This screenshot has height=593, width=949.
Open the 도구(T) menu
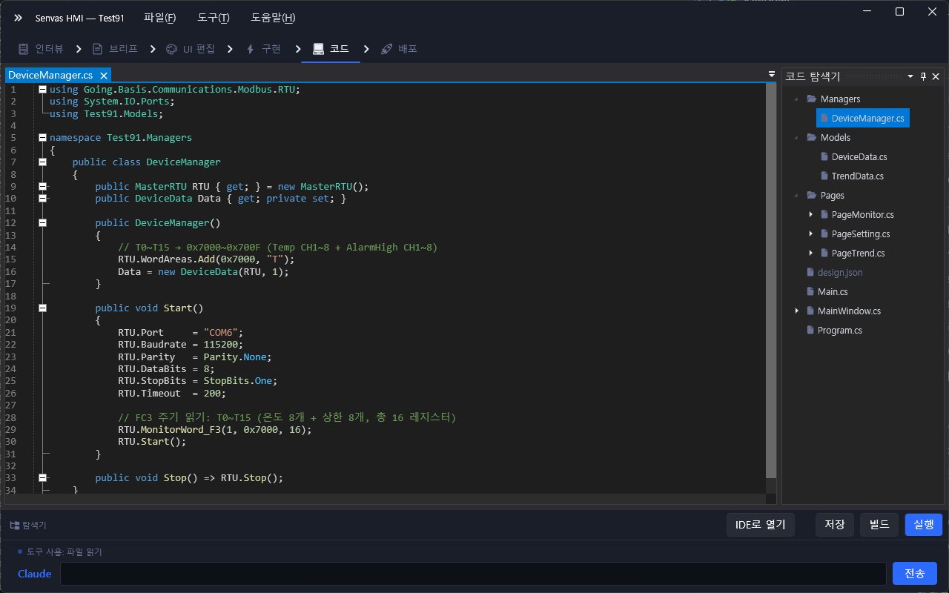coord(214,18)
